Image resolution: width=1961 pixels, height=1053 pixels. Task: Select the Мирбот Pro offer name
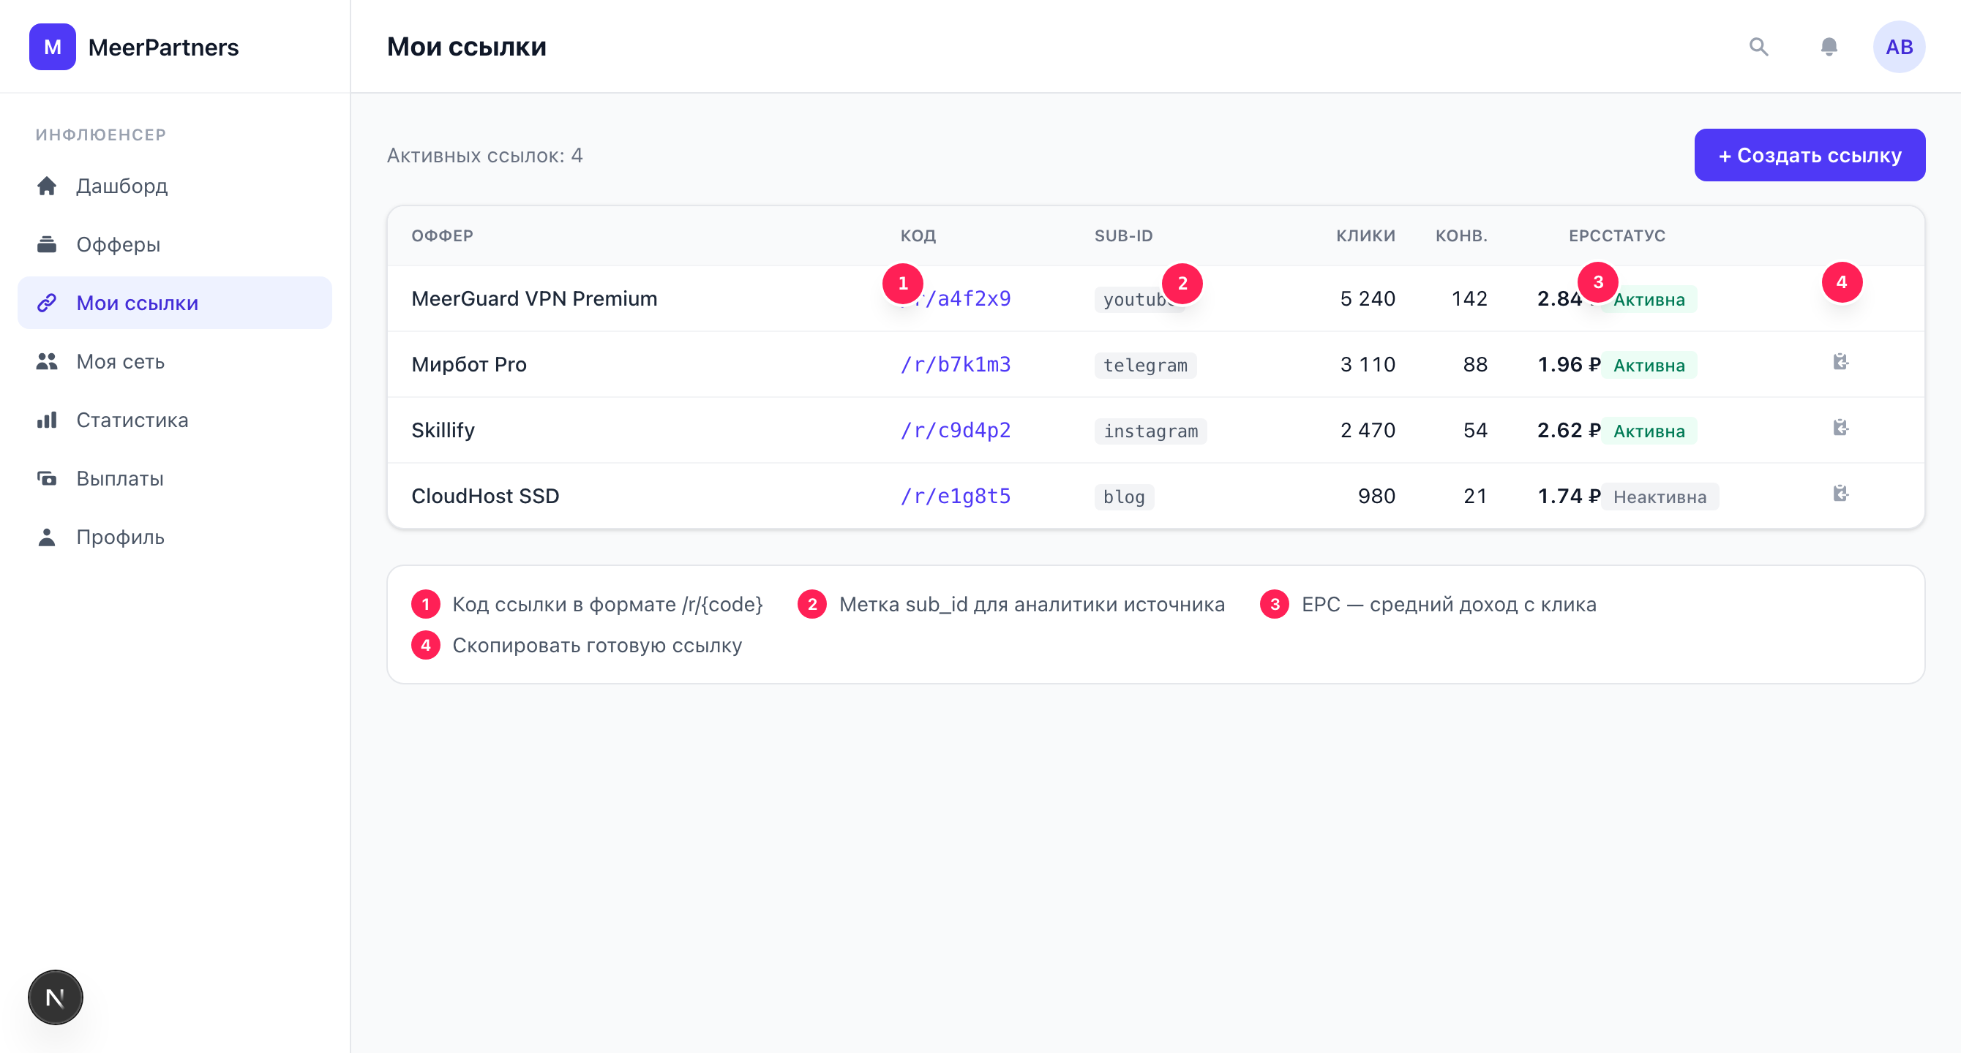[x=469, y=364]
